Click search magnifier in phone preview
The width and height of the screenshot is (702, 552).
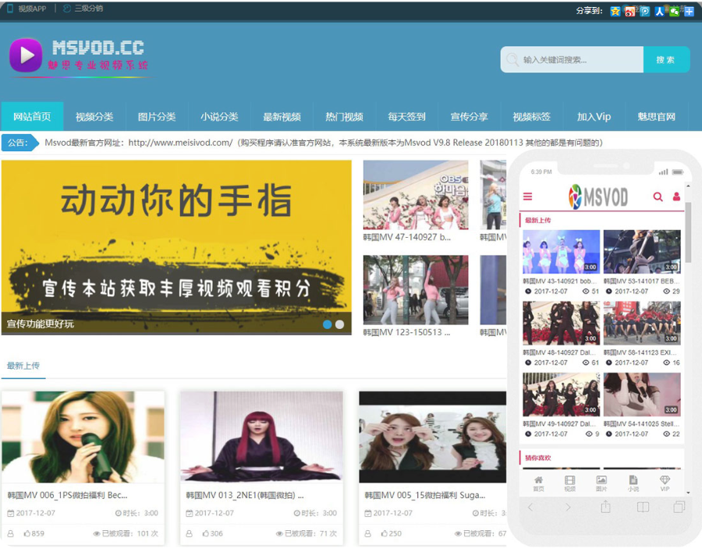[x=658, y=196]
